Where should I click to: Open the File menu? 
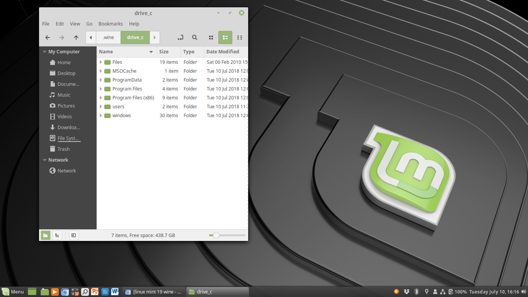pyautogui.click(x=46, y=24)
